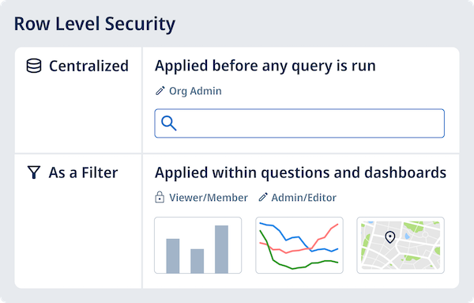Select the As a Filter row label
The height and width of the screenshot is (303, 474).
(83, 172)
